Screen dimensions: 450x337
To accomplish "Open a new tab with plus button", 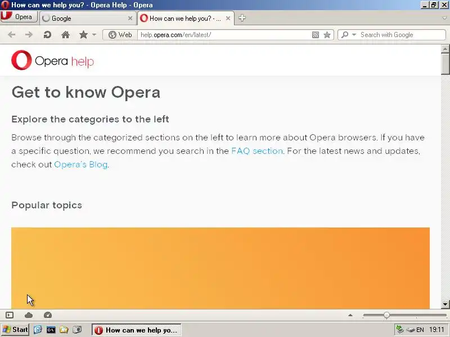I will (242, 18).
